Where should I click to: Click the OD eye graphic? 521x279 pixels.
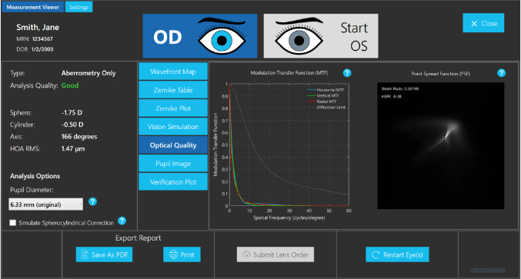222,36
